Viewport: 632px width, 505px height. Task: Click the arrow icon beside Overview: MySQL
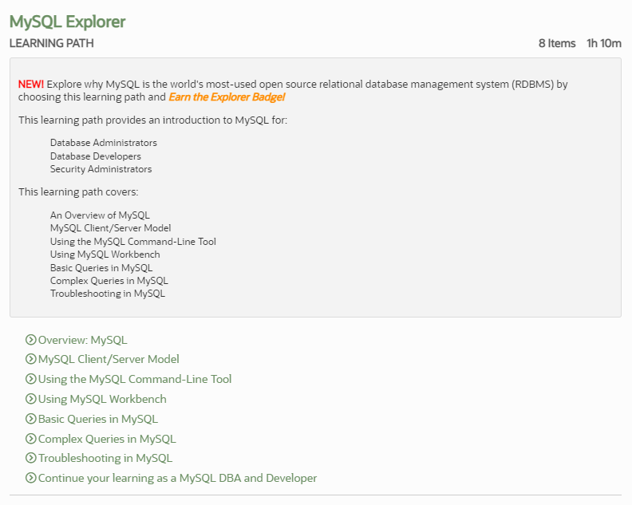coord(30,340)
